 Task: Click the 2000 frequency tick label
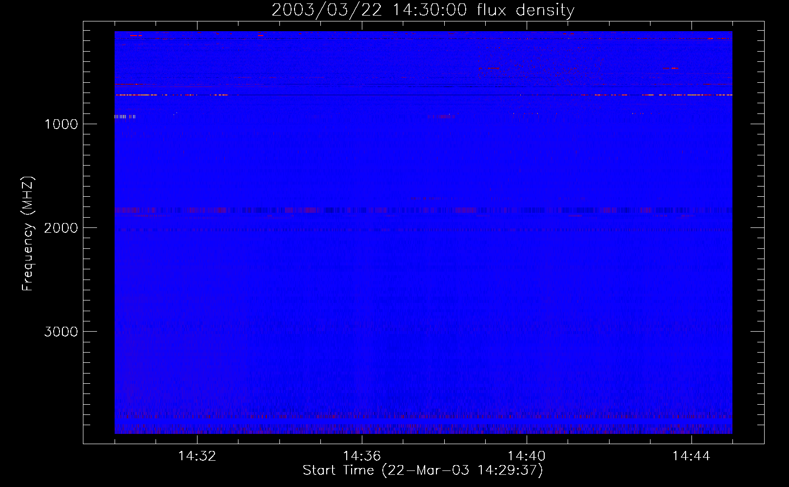pos(61,228)
